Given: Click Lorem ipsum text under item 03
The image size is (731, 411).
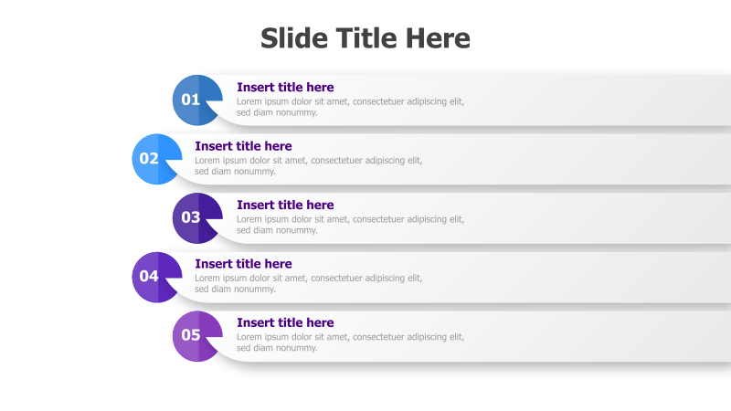Looking at the screenshot, I should [x=350, y=225].
